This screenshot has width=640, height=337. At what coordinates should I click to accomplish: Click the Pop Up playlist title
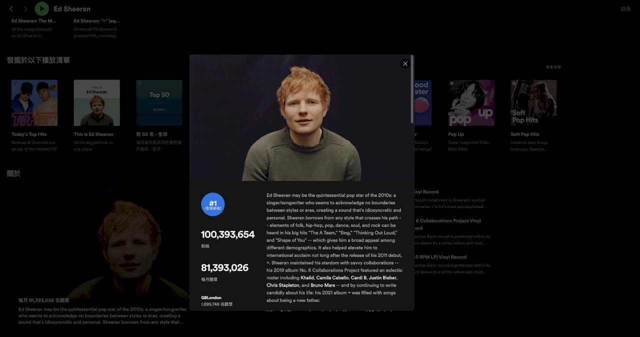click(456, 134)
